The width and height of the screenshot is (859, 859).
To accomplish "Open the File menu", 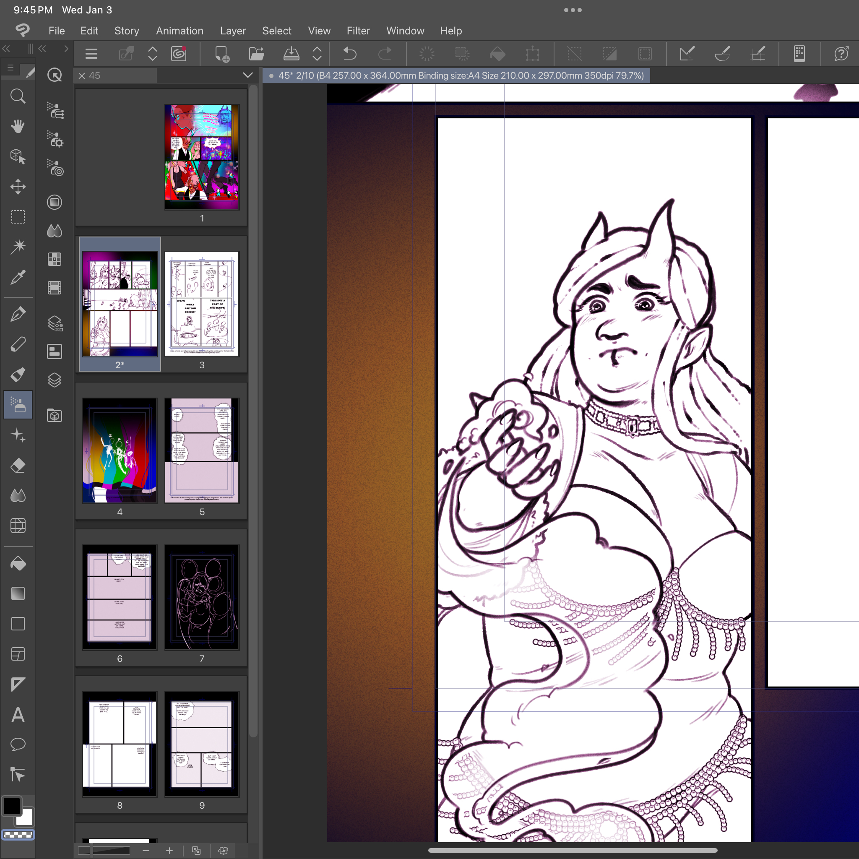I will coord(57,31).
